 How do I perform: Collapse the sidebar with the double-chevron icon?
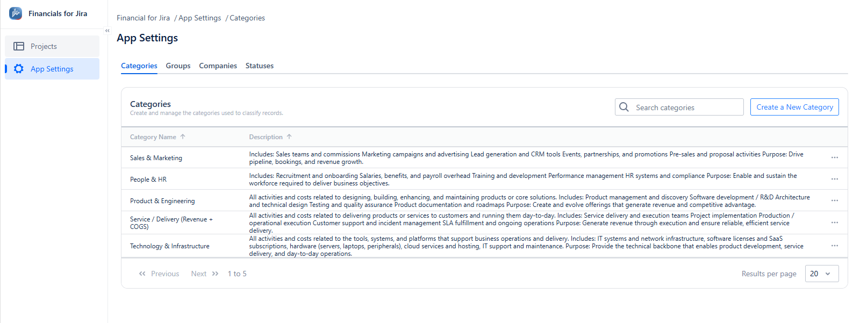pyautogui.click(x=107, y=31)
